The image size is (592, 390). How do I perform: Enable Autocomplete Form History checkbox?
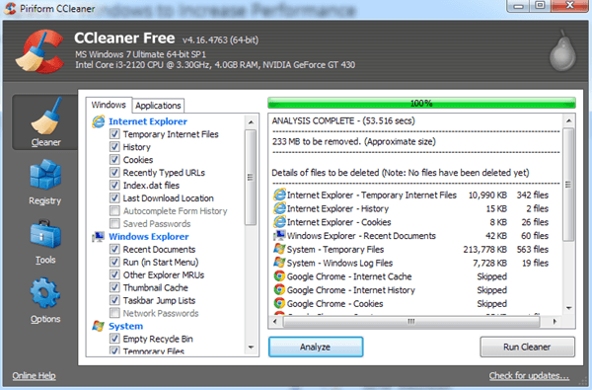point(114,211)
